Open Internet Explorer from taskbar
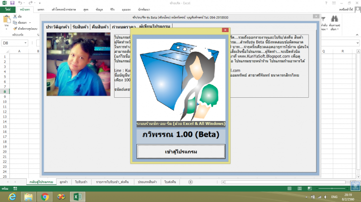This screenshot has width=361, height=202. [x=12, y=197]
